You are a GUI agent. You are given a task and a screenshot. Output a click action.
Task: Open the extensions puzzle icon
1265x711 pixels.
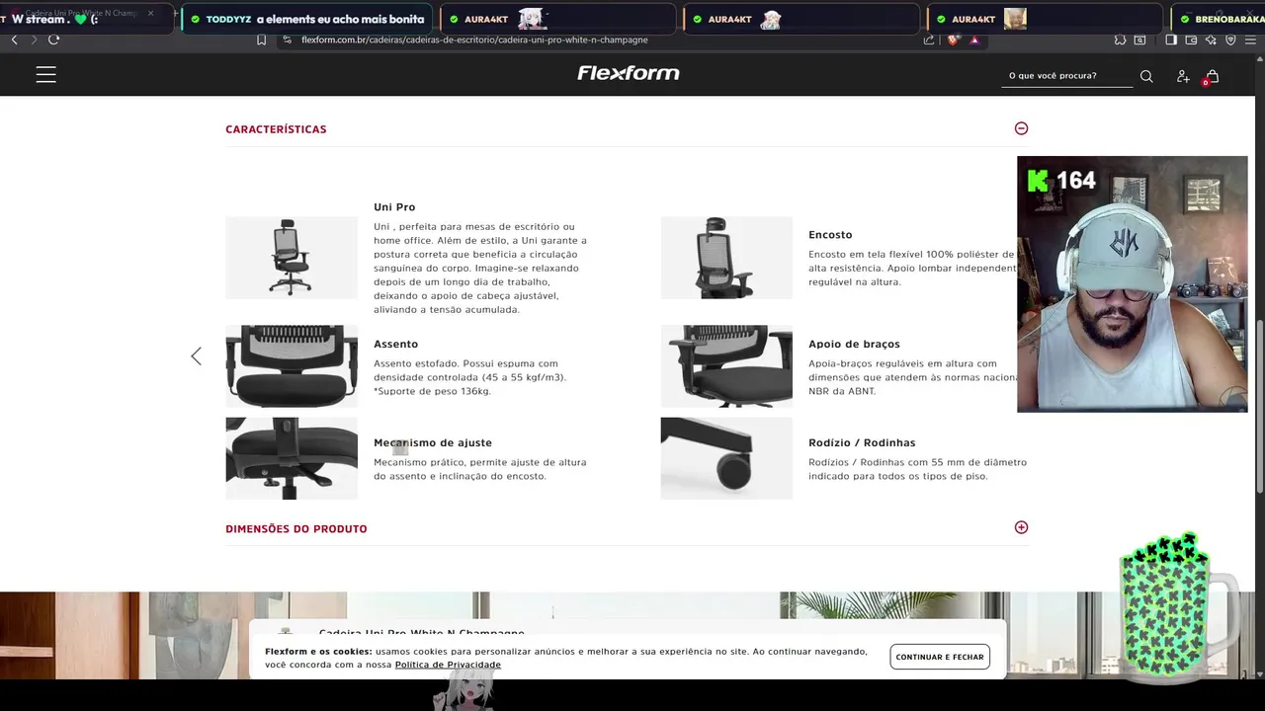[x=1120, y=39]
